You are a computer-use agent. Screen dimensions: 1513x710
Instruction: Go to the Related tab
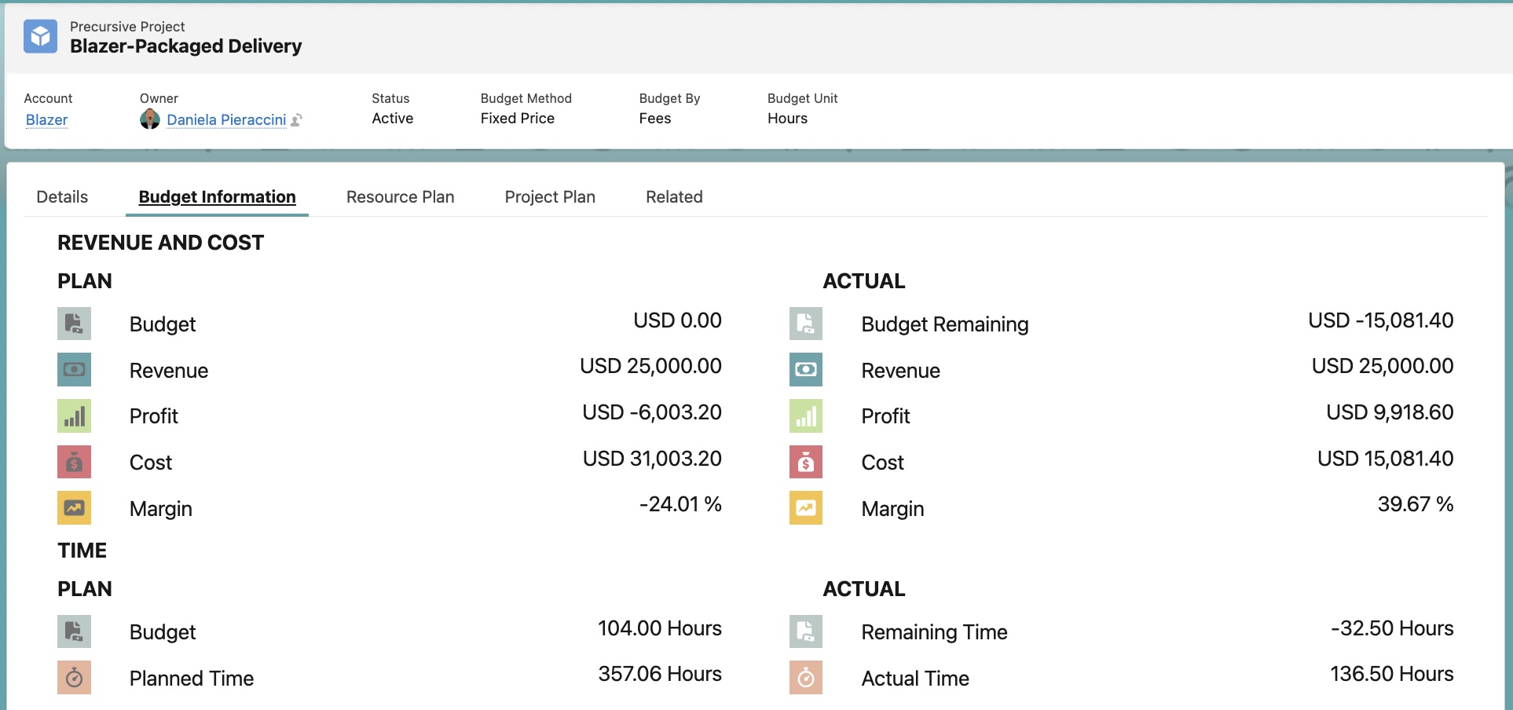point(674,197)
